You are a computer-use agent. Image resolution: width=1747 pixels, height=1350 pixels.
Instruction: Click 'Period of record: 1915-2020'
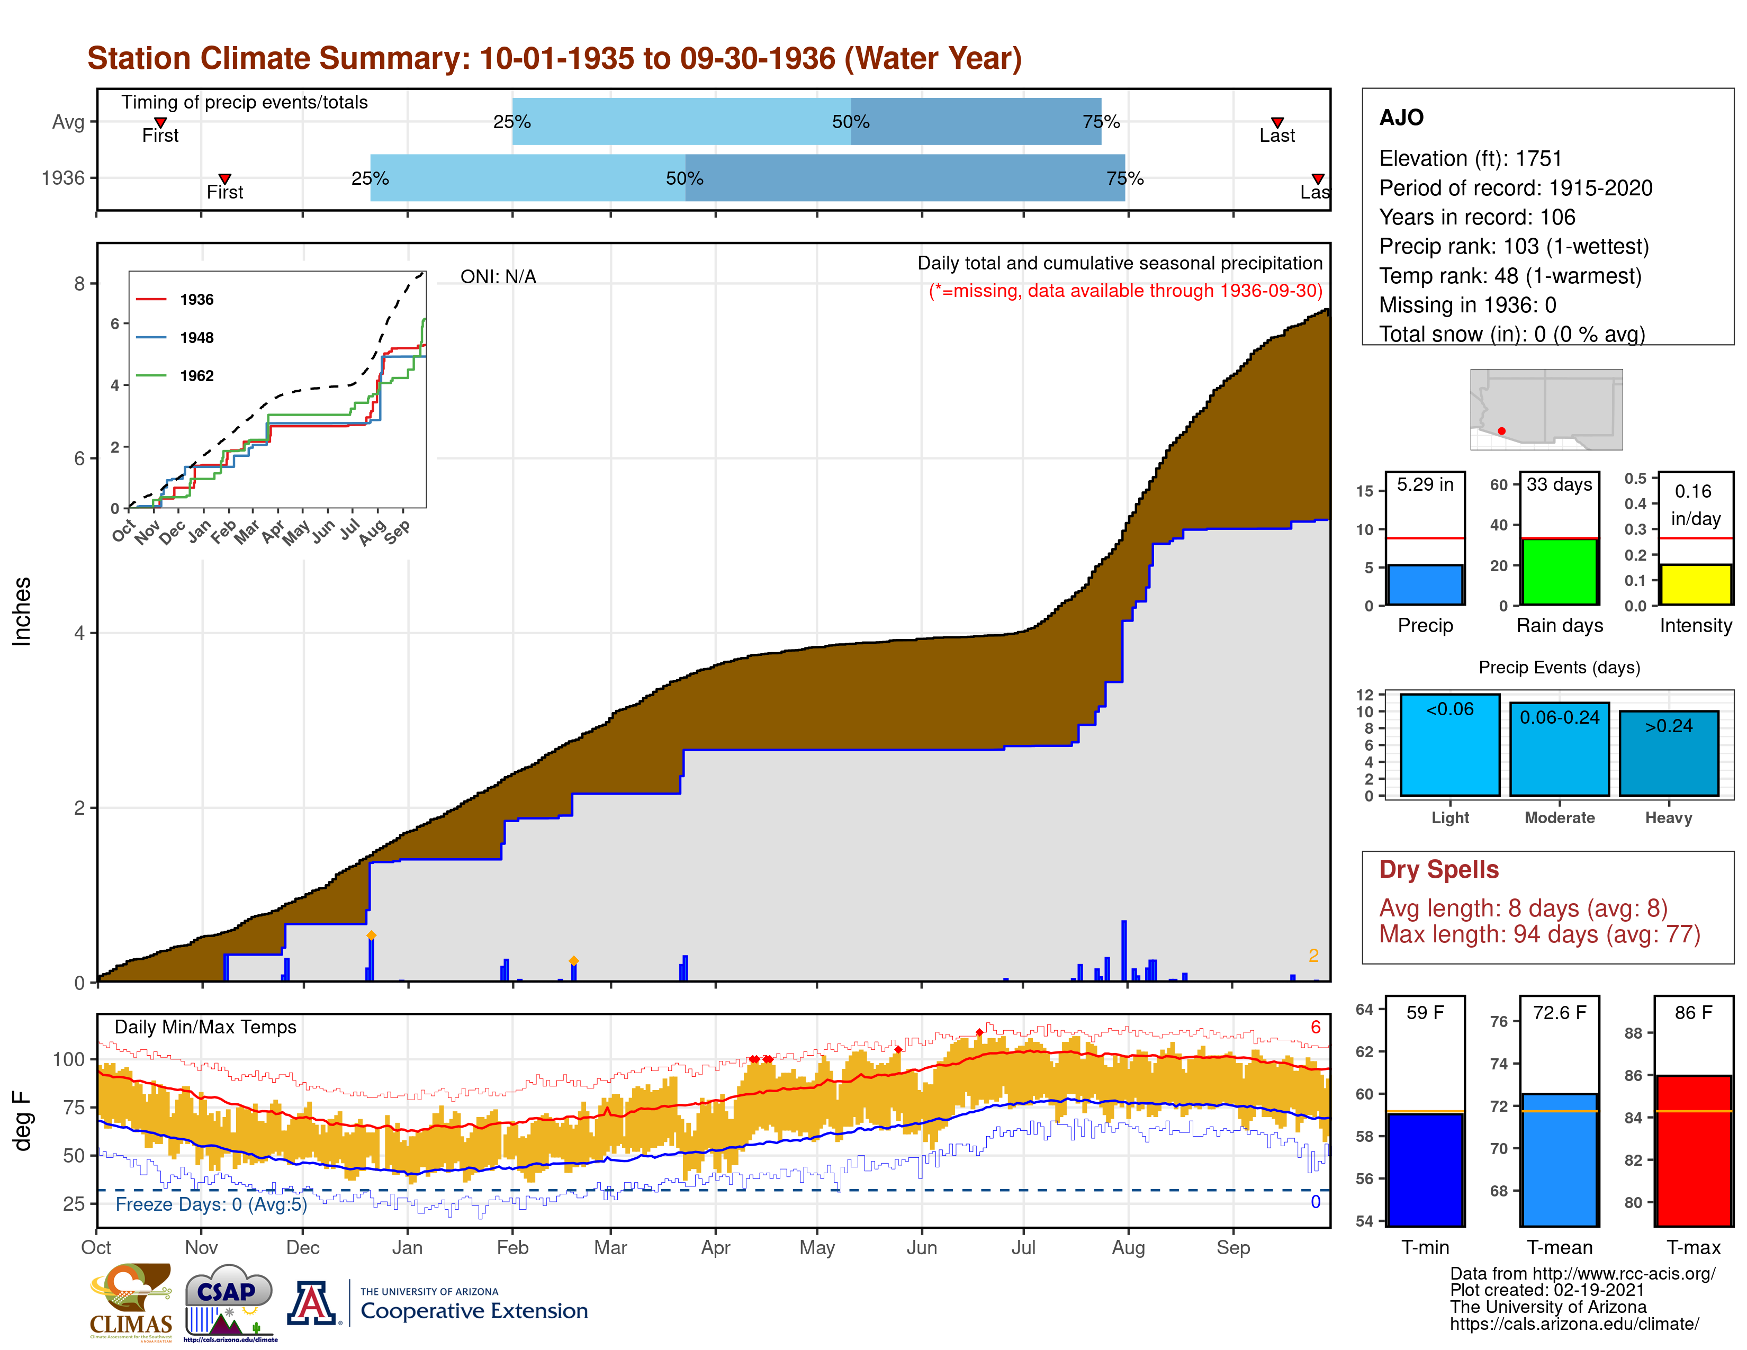coord(1516,188)
